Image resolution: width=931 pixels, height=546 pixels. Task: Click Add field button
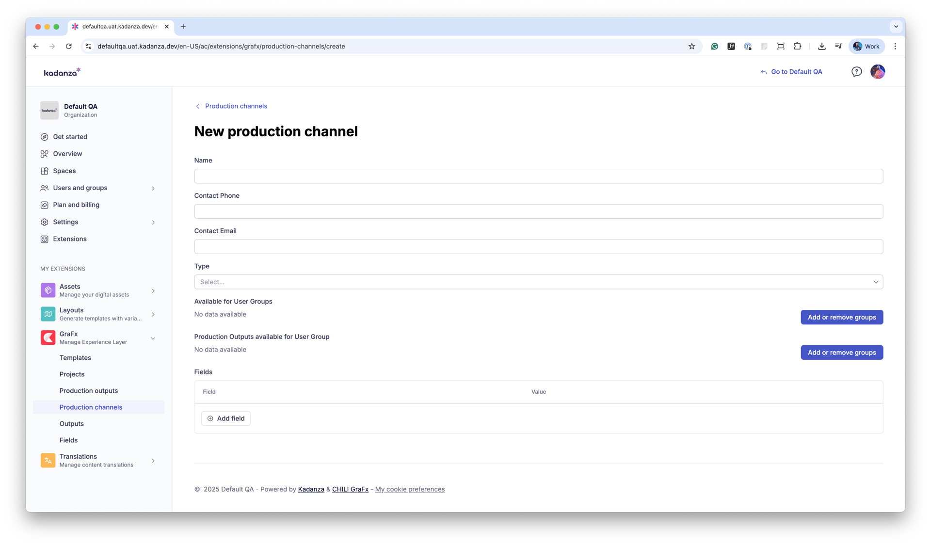[x=225, y=418]
